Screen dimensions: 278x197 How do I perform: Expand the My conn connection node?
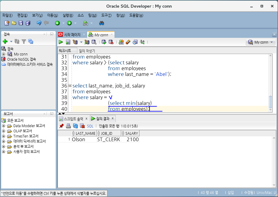[x=4, y=54]
